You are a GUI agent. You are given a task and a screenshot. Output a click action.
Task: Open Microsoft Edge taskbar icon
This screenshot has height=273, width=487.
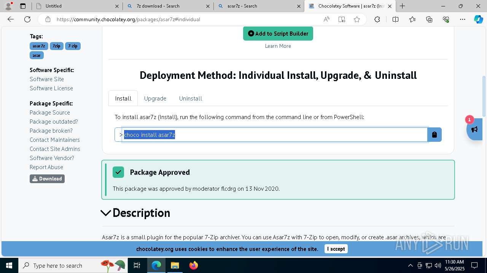coord(156,265)
